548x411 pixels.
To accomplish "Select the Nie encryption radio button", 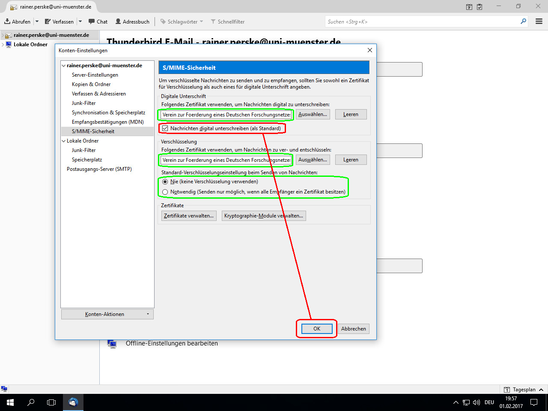I will (x=165, y=182).
